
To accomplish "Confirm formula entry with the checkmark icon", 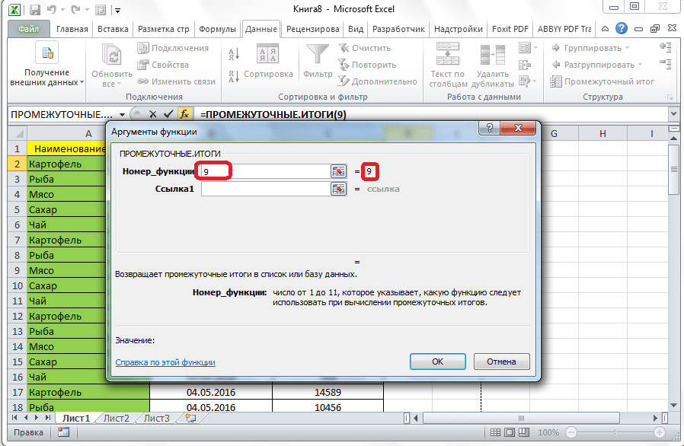I will point(167,113).
